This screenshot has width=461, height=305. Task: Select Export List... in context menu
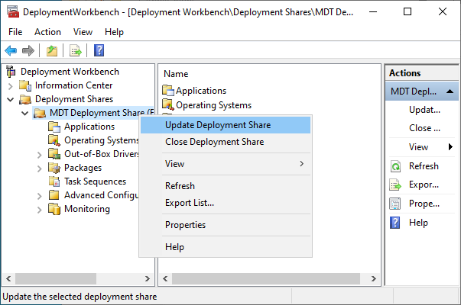226,203
